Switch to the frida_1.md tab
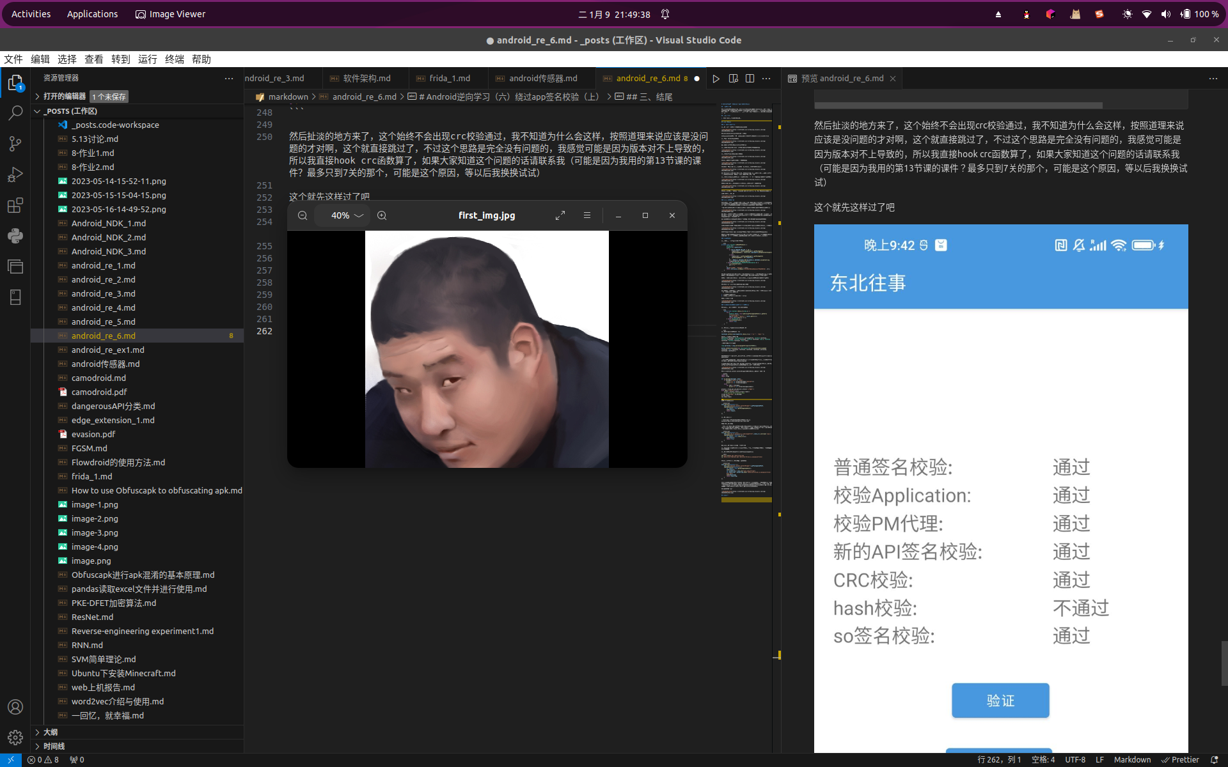This screenshot has width=1228, height=767. click(x=450, y=79)
